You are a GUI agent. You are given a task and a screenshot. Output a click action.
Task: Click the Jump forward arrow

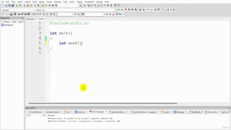[x=122, y=10]
